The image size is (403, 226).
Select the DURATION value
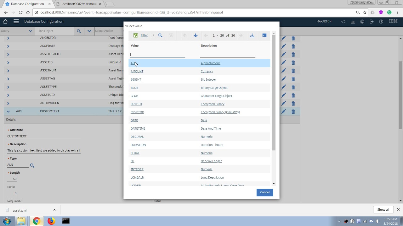coord(138,145)
